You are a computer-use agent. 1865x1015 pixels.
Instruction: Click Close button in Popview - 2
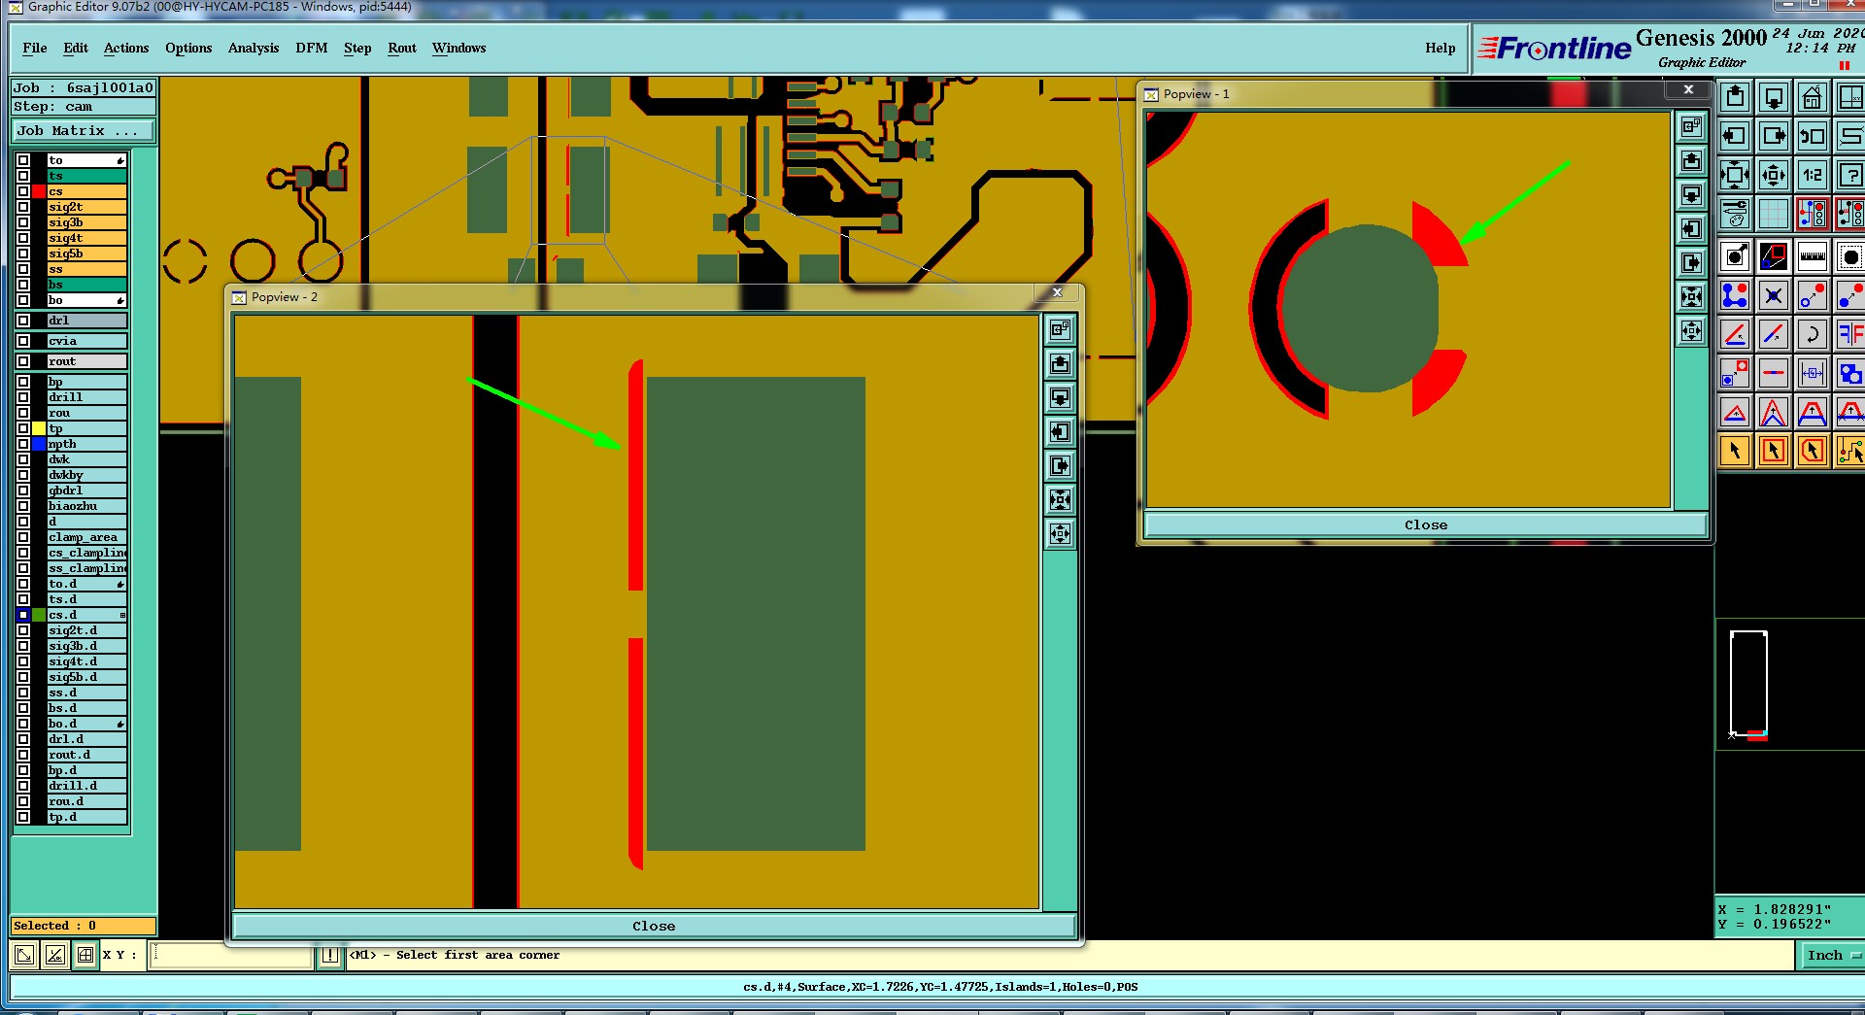coord(654,926)
